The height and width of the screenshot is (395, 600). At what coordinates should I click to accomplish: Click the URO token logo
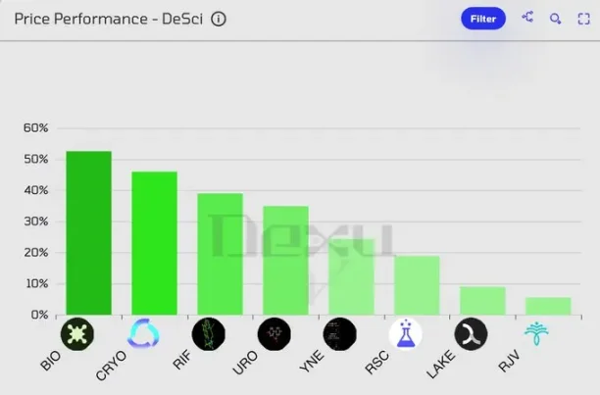(275, 334)
